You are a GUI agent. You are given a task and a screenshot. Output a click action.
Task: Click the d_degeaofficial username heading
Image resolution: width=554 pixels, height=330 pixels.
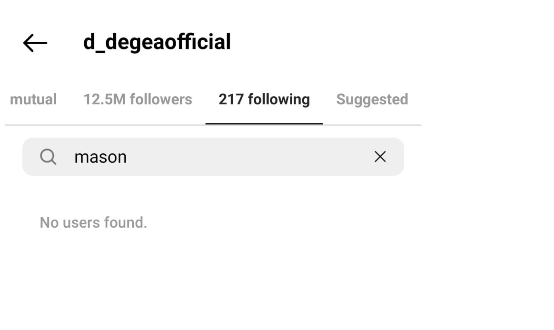(157, 42)
